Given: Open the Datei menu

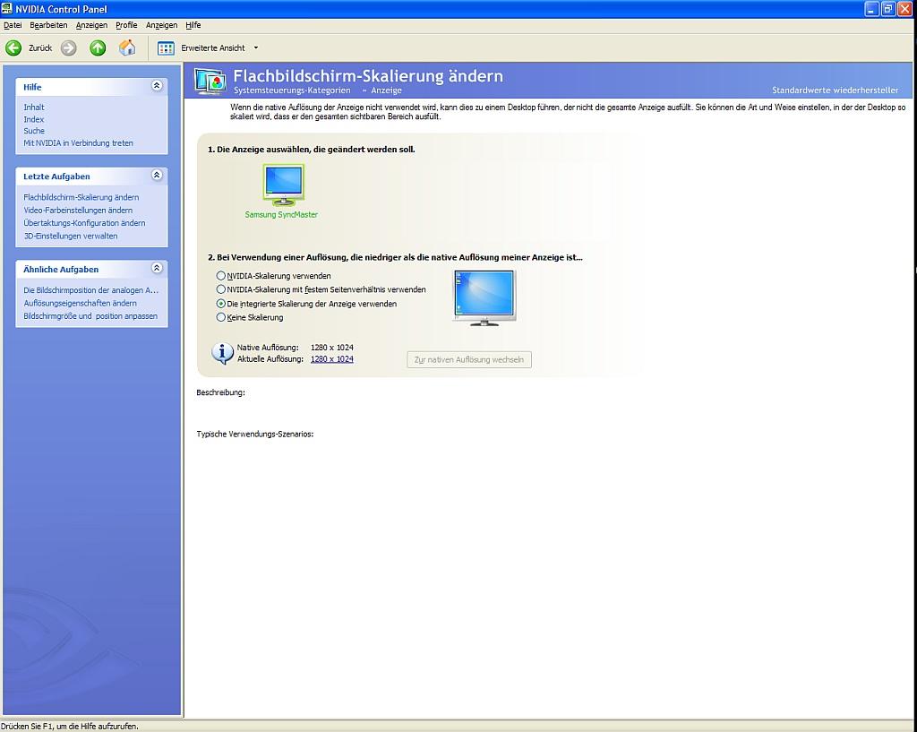Looking at the screenshot, I should 13,25.
